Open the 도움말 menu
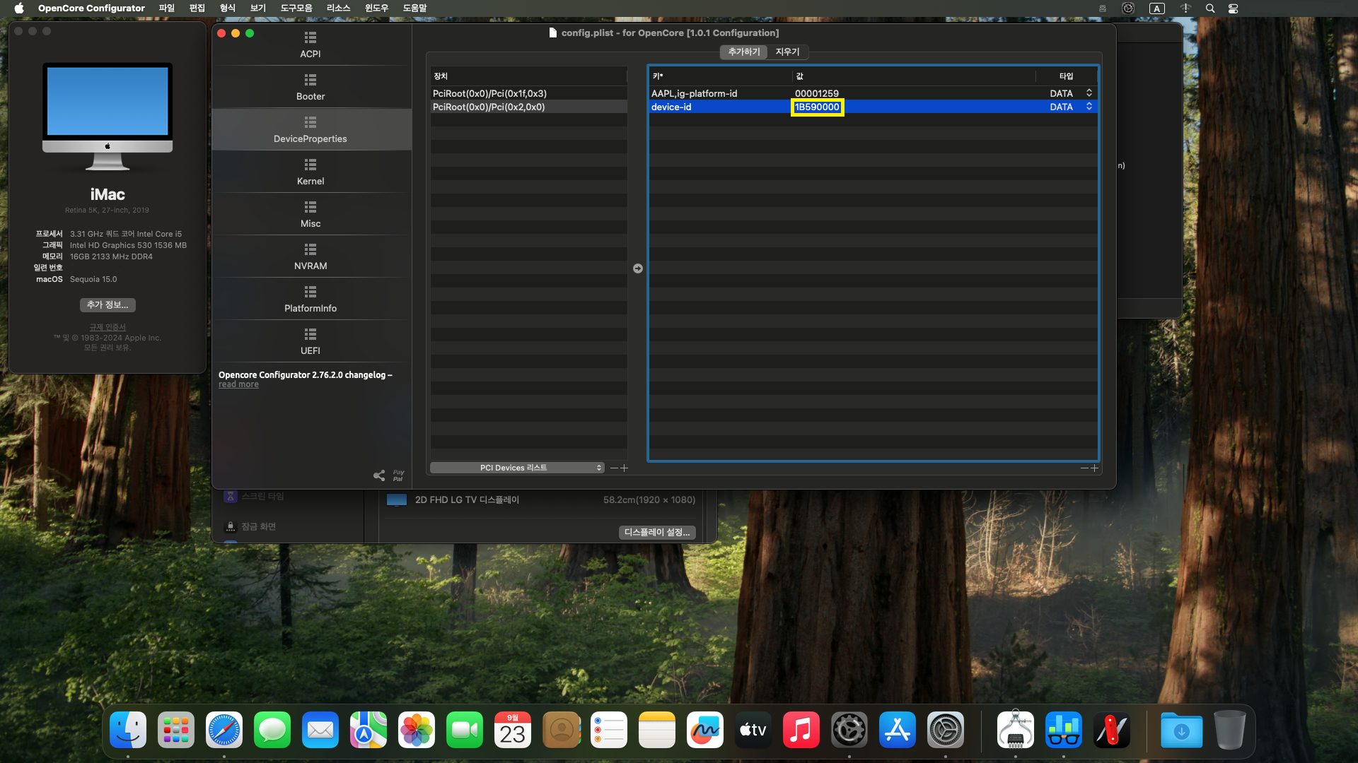 tap(415, 8)
